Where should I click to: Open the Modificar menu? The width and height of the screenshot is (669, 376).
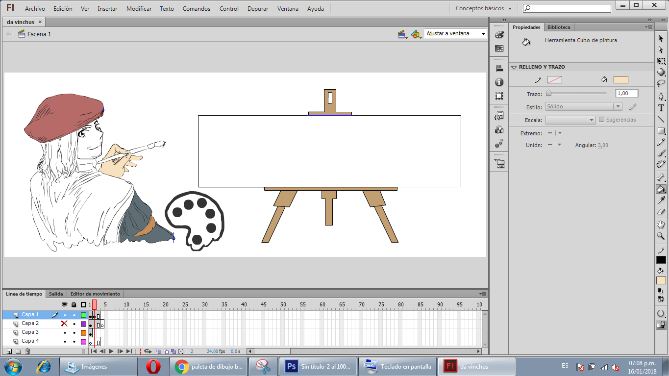click(x=139, y=8)
